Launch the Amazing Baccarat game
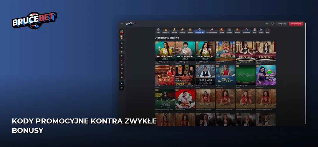318x147 pixels. [266, 75]
